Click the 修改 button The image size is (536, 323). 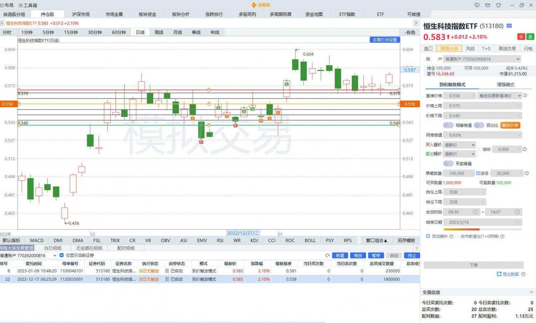(358, 256)
